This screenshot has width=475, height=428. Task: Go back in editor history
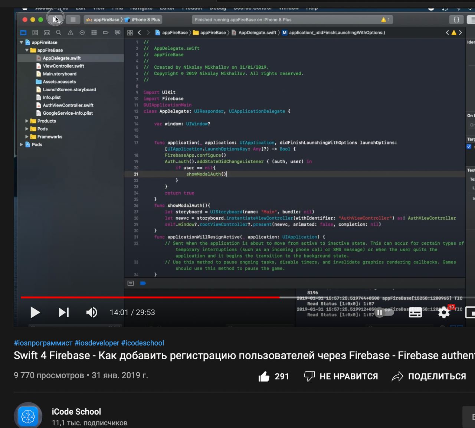(139, 33)
